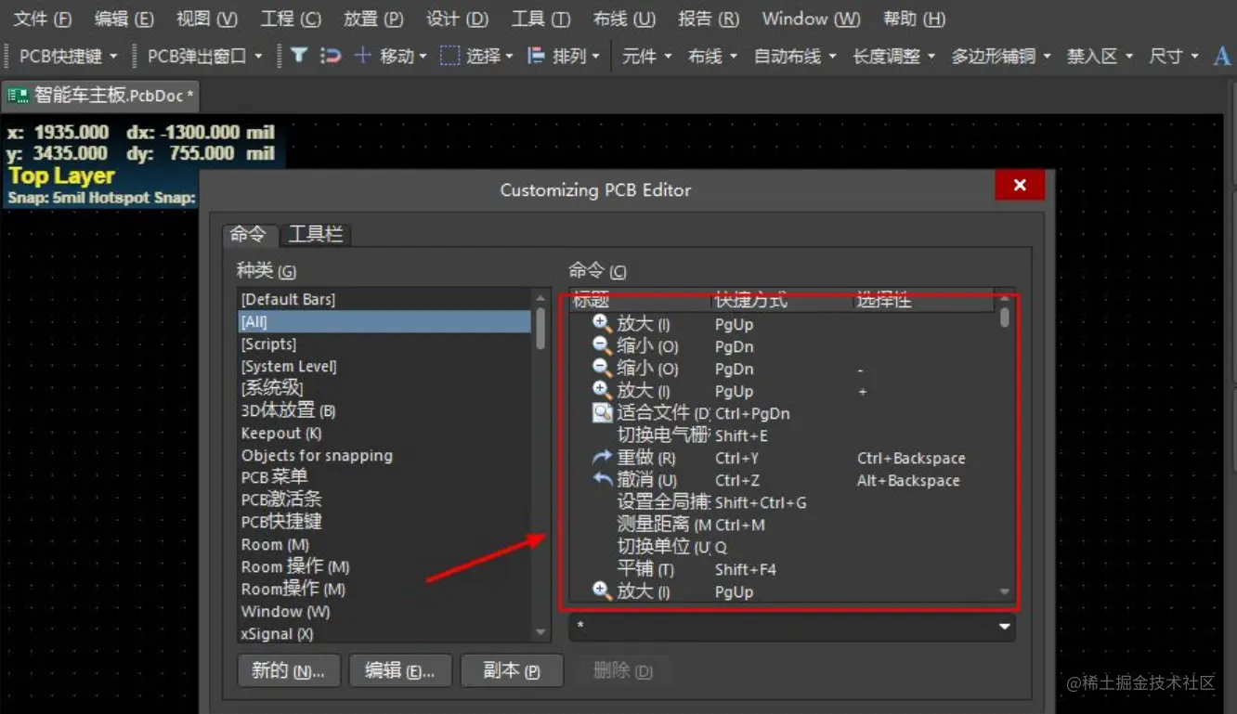This screenshot has width=1237, height=714.
Task: Click the 新的 (N)... button
Action: 289,670
